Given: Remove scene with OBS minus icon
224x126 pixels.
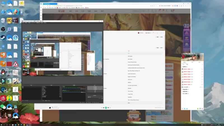Looking at the screenshot, I should click(x=24, y=101).
